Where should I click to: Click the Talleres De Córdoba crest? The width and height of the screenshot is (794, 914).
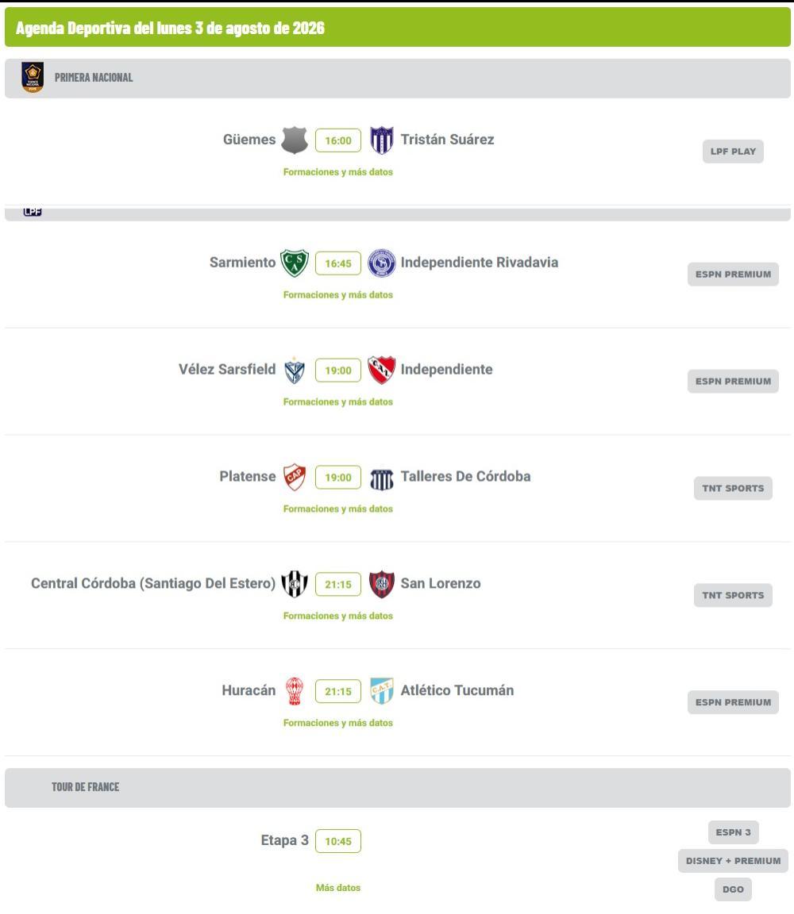[382, 479]
